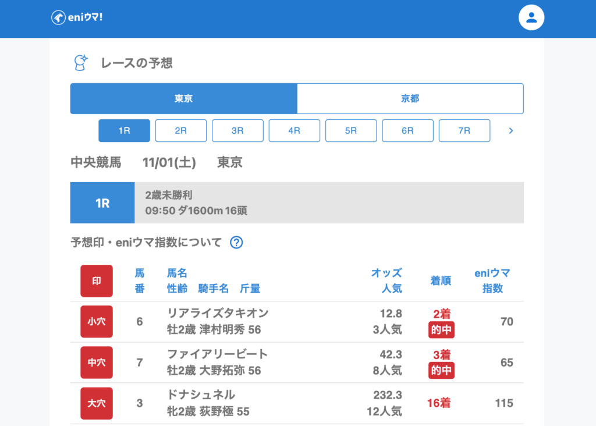Click the eniウマ! logo in header
Image resolution: width=596 pixels, height=426 pixels.
77,17
